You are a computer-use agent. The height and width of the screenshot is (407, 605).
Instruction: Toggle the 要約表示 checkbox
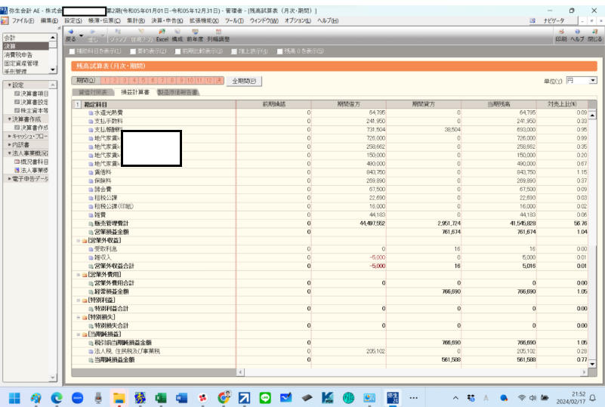[x=131, y=51]
